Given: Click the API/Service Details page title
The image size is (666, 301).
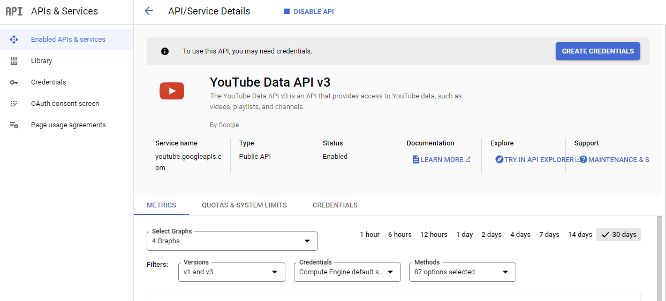Looking at the screenshot, I should (x=209, y=11).
